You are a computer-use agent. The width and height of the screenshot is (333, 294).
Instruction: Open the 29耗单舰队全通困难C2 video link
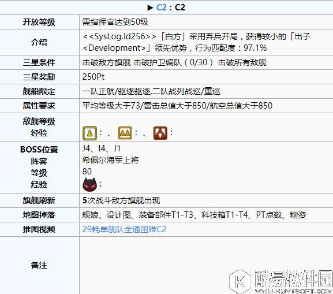click(125, 229)
